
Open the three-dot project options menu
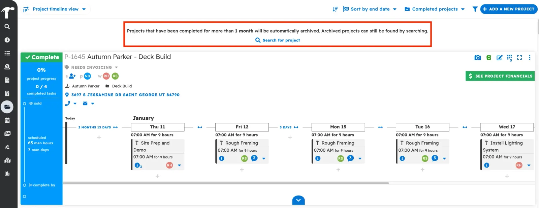coord(530,58)
